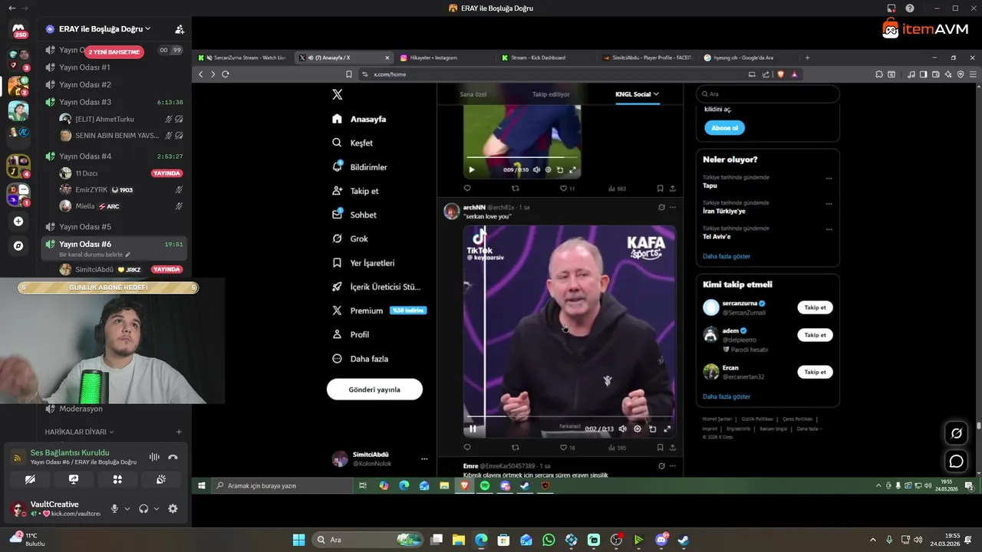Like the archNN post with 18 likes

coord(567,448)
